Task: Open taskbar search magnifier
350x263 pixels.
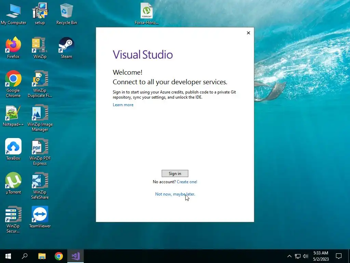Action: tap(25, 256)
